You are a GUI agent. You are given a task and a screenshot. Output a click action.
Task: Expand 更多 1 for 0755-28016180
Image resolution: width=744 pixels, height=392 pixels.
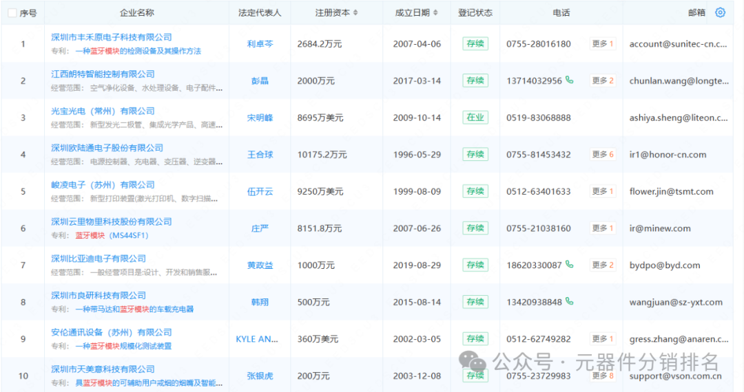(603, 43)
